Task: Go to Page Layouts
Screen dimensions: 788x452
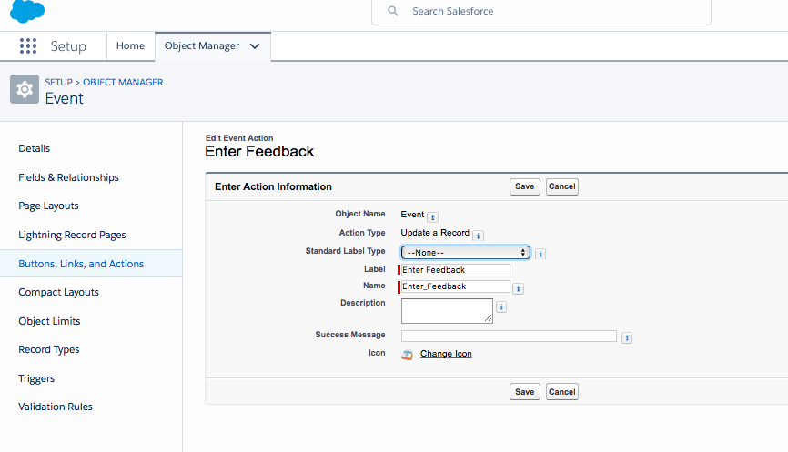Action: [48, 206]
